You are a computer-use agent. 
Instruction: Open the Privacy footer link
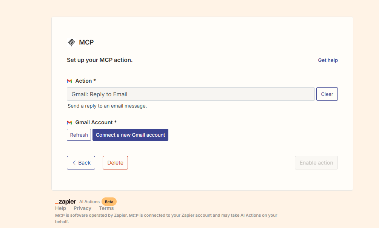(82, 208)
